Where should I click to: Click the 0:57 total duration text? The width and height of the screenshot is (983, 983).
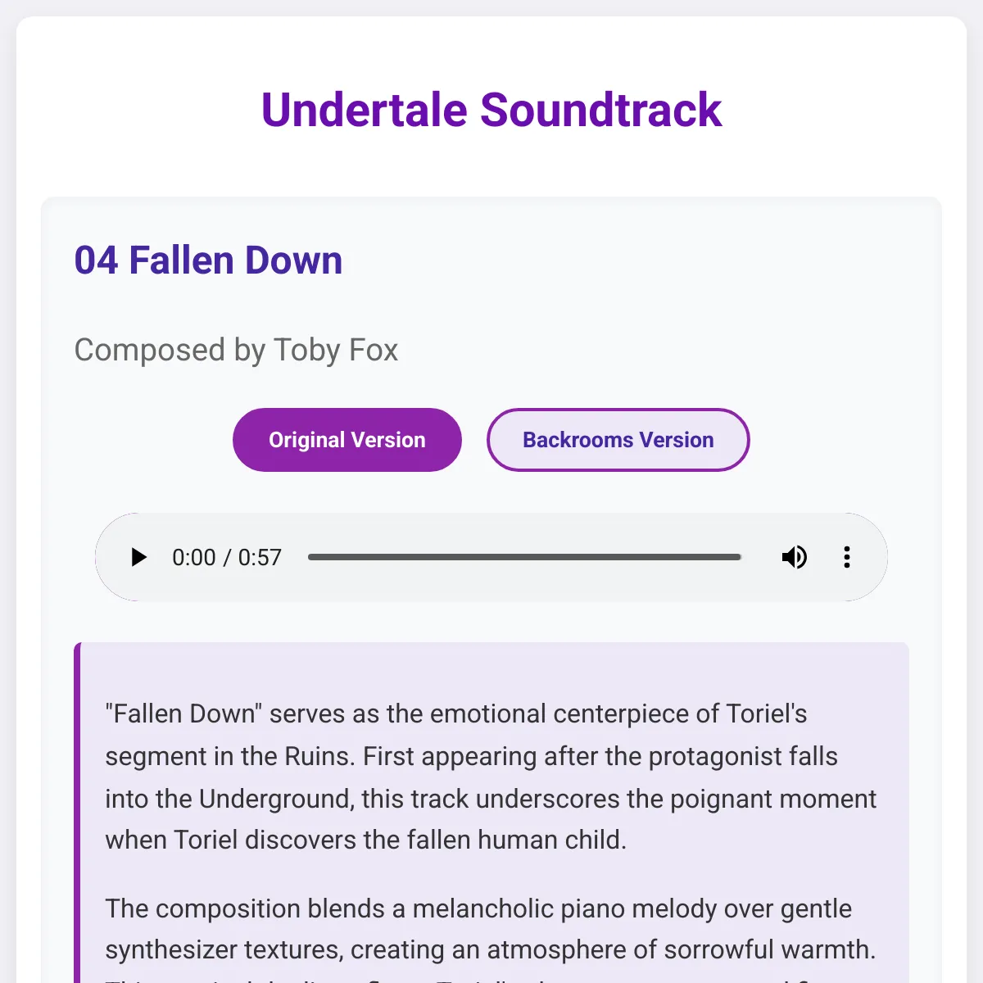tap(260, 558)
